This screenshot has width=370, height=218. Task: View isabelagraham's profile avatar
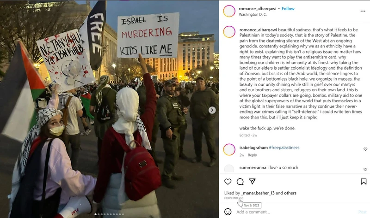[229, 150]
